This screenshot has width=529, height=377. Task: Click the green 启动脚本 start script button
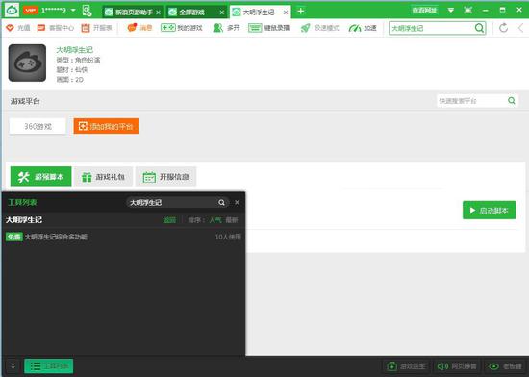tap(490, 210)
